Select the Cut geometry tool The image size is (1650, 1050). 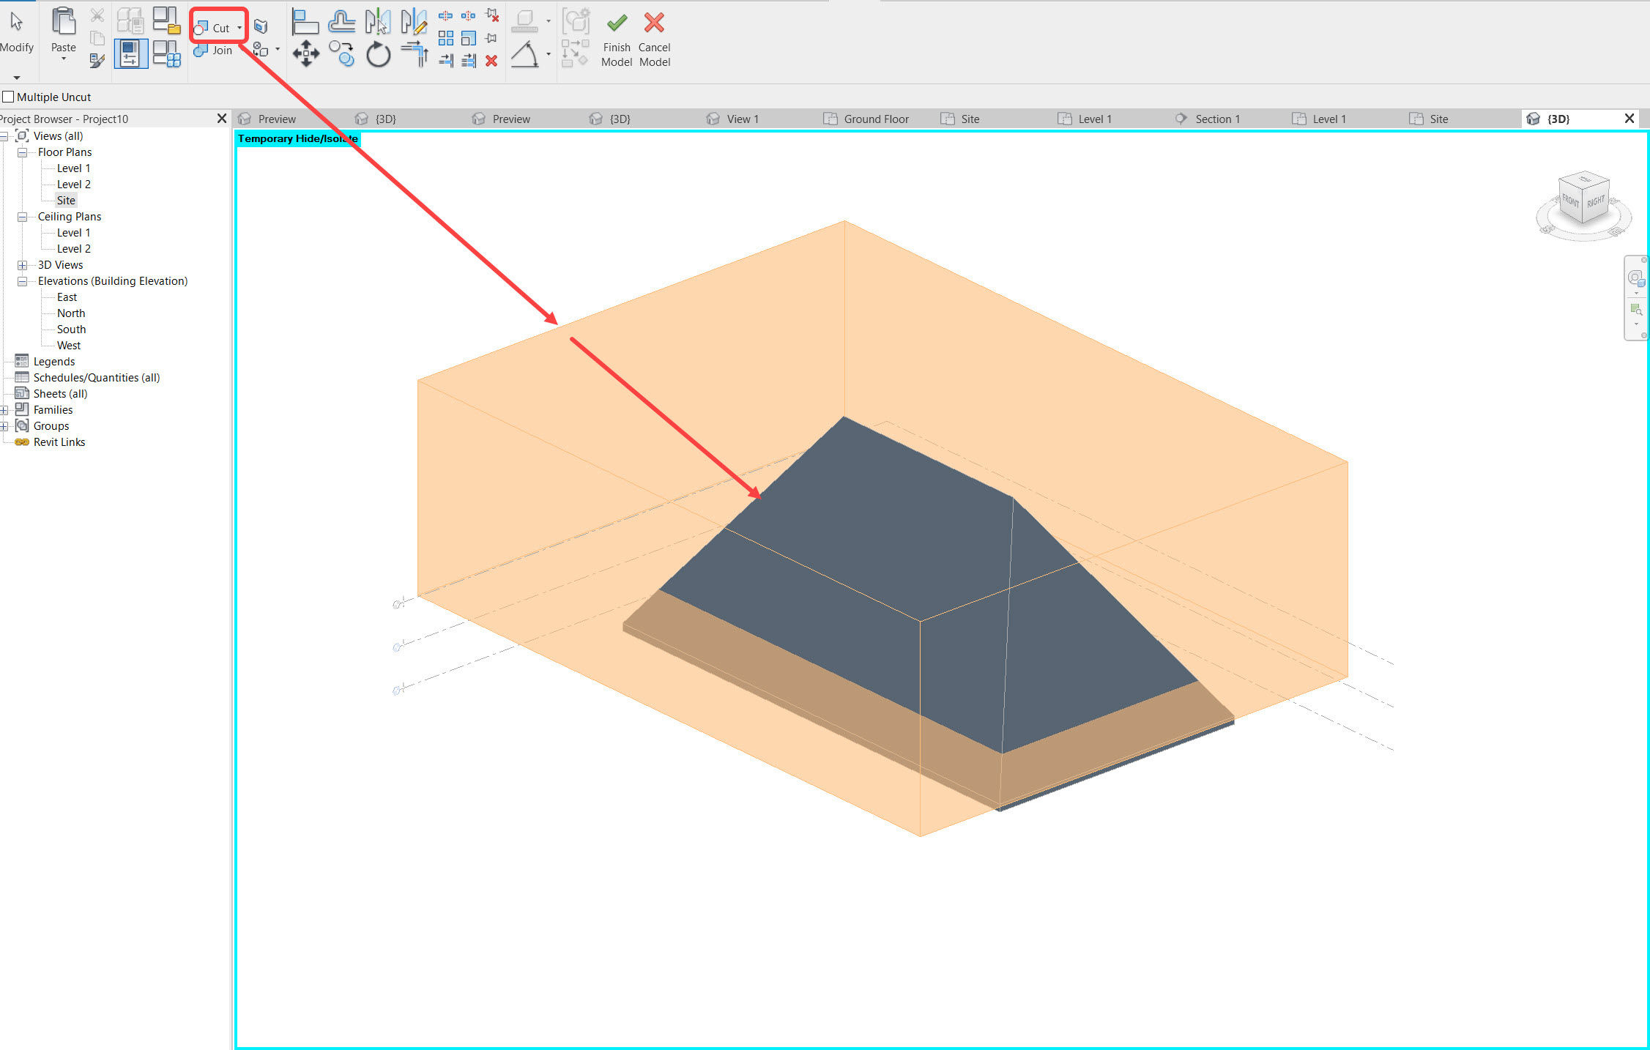(212, 27)
